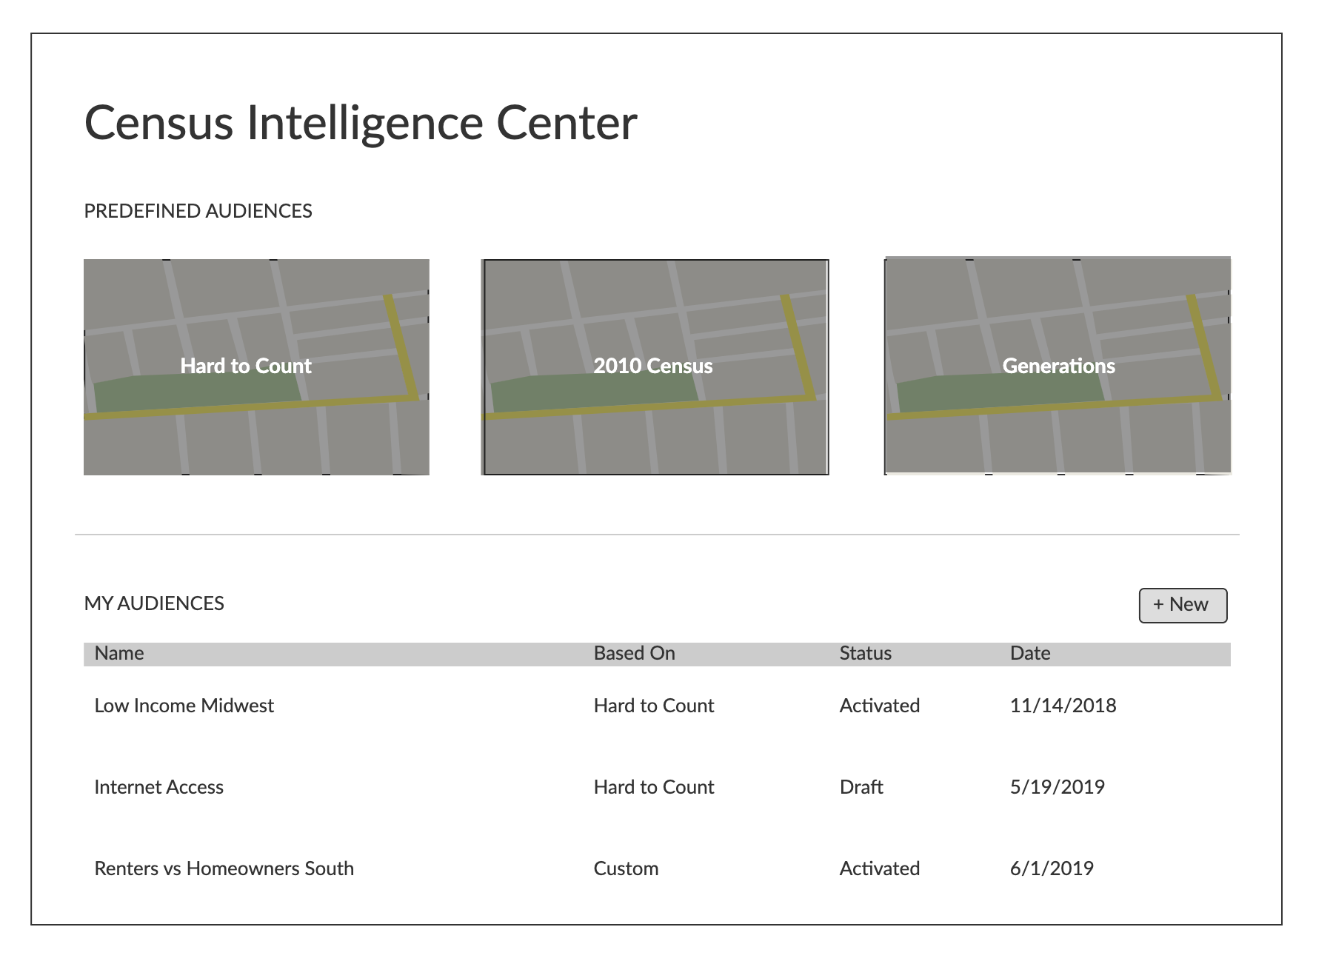Click Activated status of Renters vs Homeowners South

pos(880,868)
